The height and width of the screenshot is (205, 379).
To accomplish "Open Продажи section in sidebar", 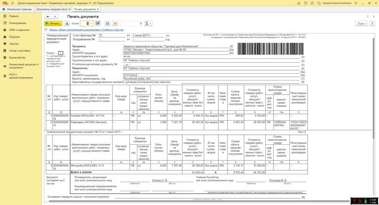I will coord(14,37).
